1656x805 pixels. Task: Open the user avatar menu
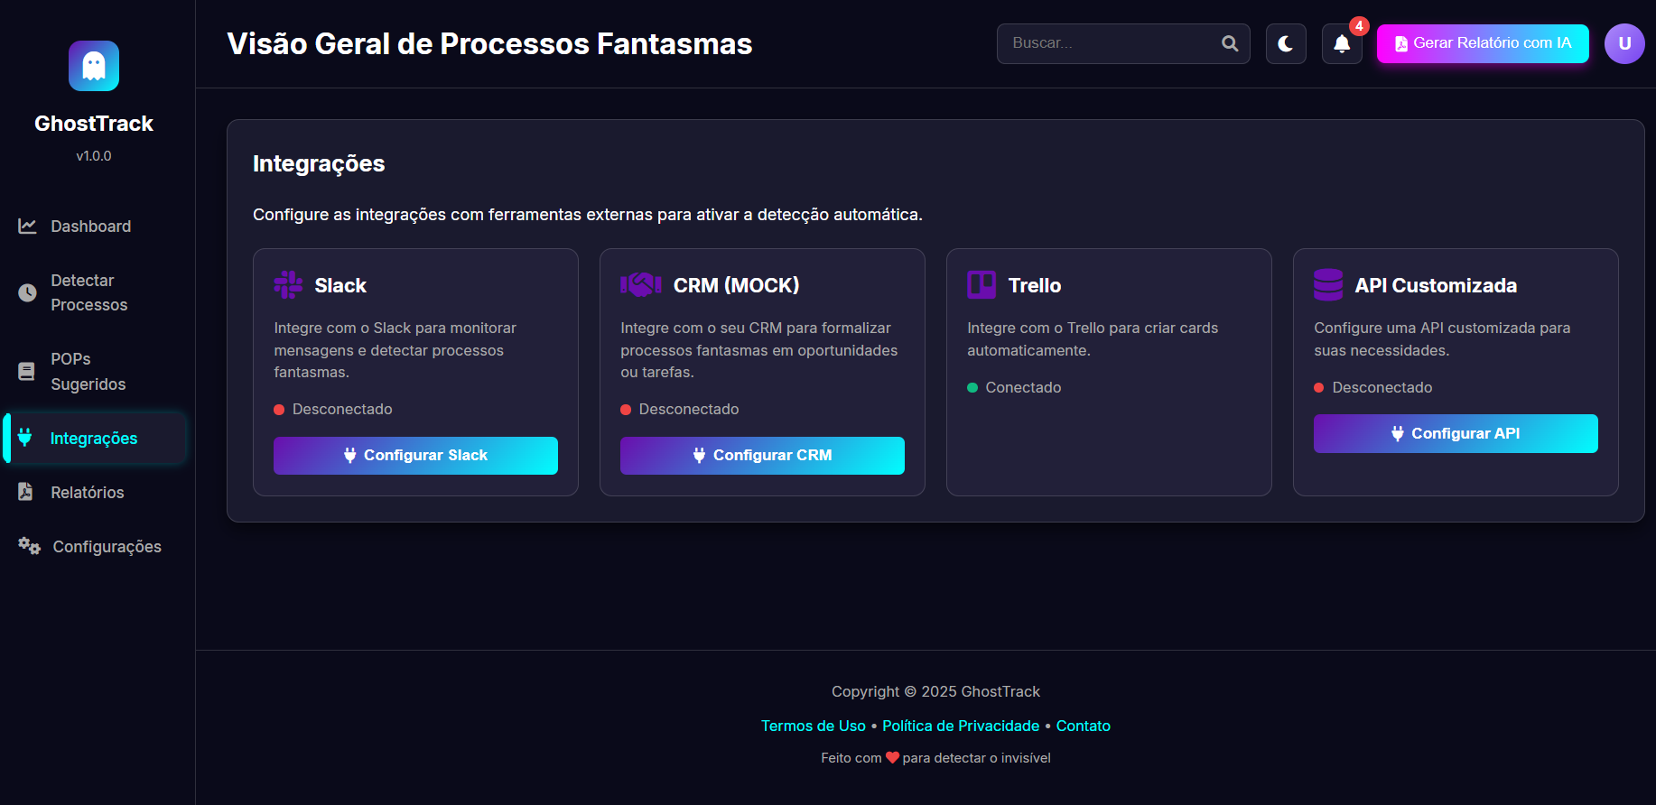click(x=1623, y=43)
